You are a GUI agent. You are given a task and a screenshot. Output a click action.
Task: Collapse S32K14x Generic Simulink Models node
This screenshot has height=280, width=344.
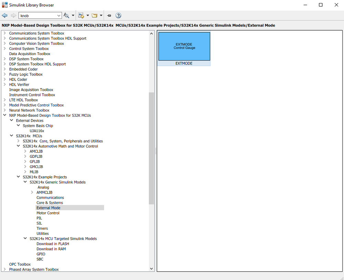click(x=25, y=182)
